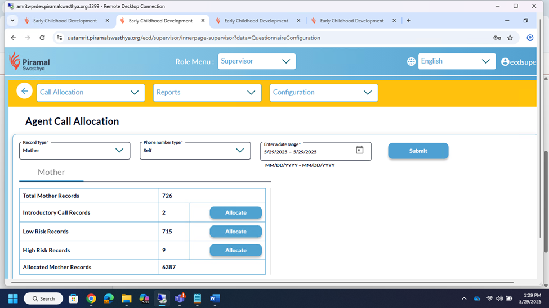Image resolution: width=549 pixels, height=308 pixels.
Task: Bookmark page with the star icon
Action: (x=510, y=38)
